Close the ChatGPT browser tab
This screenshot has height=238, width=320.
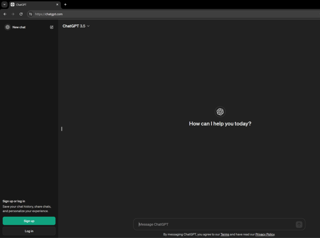(57, 4)
